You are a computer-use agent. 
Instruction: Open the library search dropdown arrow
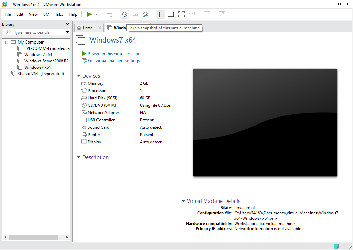click(67, 32)
